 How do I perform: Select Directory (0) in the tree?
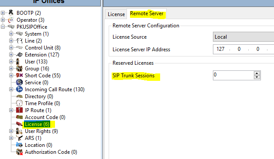[x=39, y=96]
